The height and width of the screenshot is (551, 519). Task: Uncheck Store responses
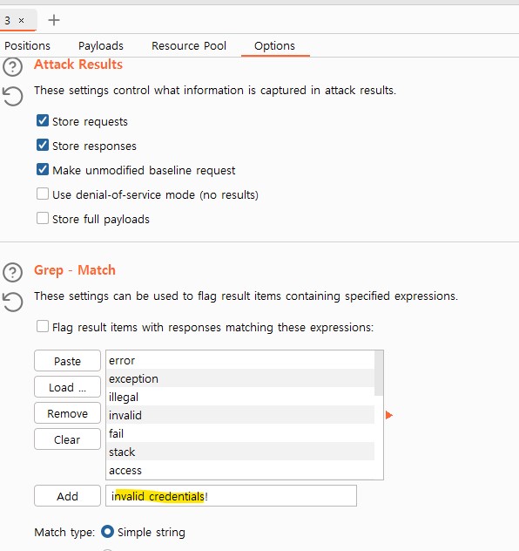pyautogui.click(x=43, y=145)
